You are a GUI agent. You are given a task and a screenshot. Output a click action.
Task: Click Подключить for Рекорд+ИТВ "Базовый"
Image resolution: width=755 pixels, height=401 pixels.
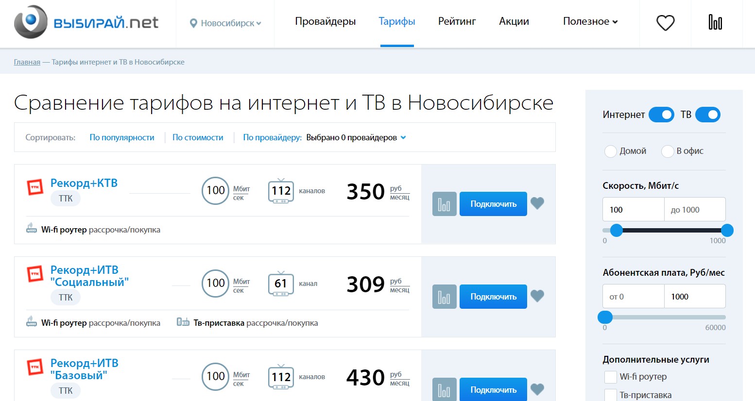click(x=493, y=389)
